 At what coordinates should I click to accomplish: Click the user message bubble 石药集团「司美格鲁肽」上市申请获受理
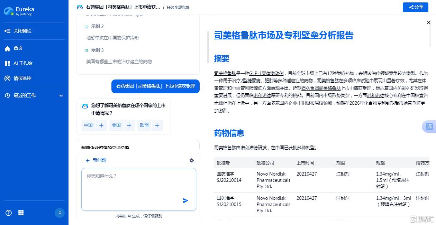pos(155,86)
